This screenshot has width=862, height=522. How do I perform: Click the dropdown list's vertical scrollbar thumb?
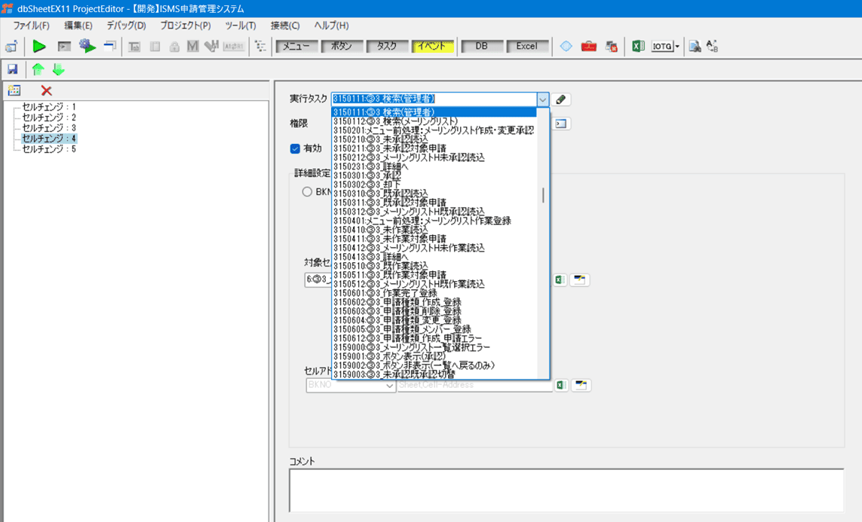click(543, 196)
